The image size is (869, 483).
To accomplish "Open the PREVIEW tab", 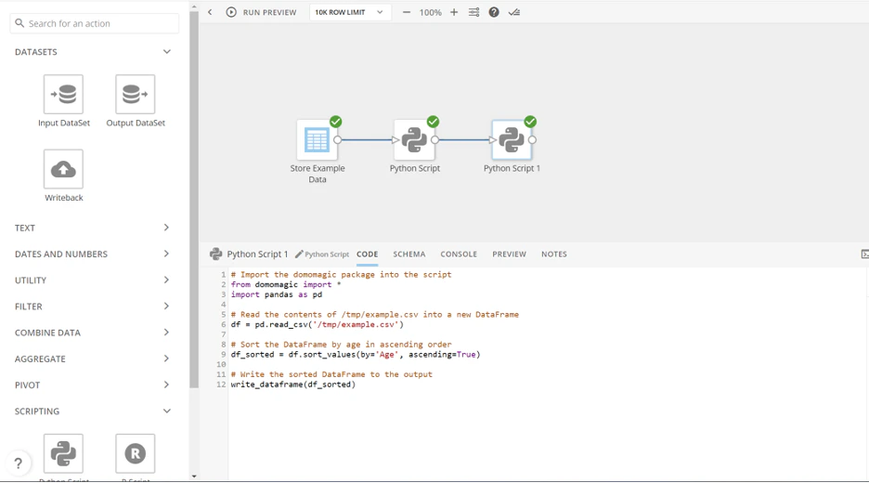I will [509, 254].
